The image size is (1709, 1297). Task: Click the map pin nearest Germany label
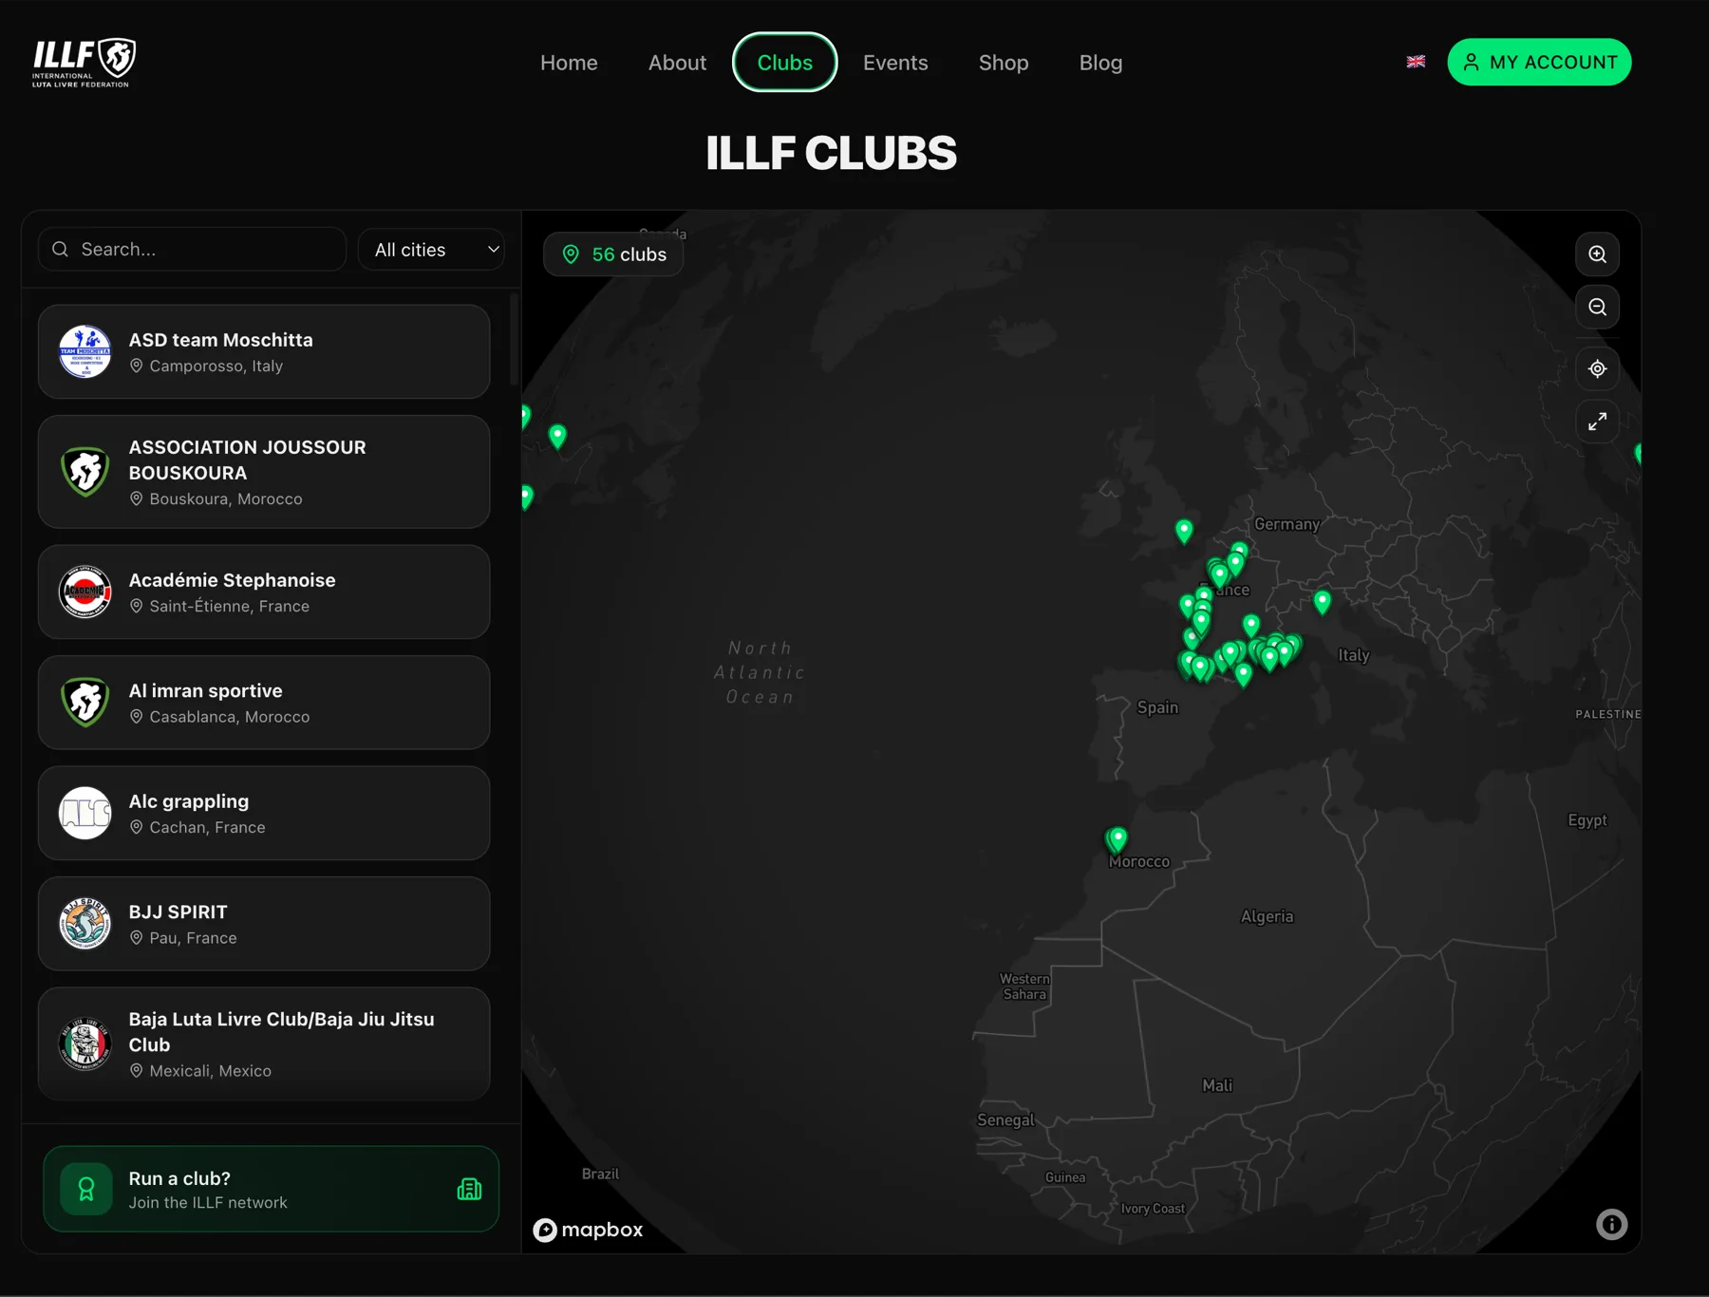pyautogui.click(x=1239, y=552)
